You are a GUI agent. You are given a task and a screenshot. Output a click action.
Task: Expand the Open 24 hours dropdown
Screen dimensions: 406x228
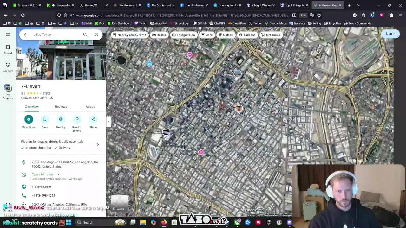(58, 174)
